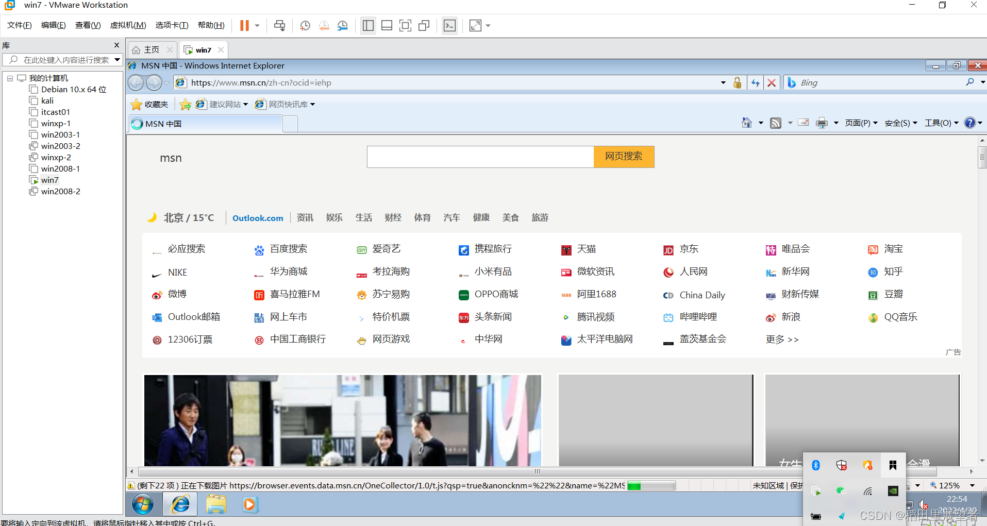Viewport: 987px width, 526px height.
Task: Take a snapshot of the virtual machine
Action: coord(305,25)
